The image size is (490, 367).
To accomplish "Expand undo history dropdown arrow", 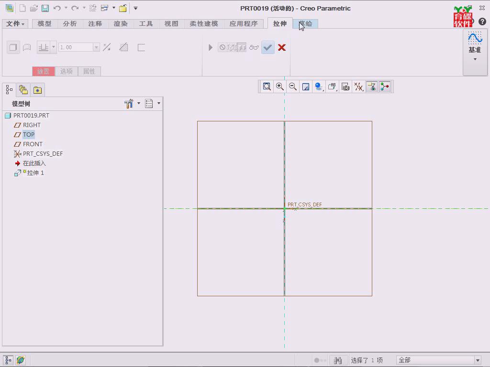I will 66,8.
